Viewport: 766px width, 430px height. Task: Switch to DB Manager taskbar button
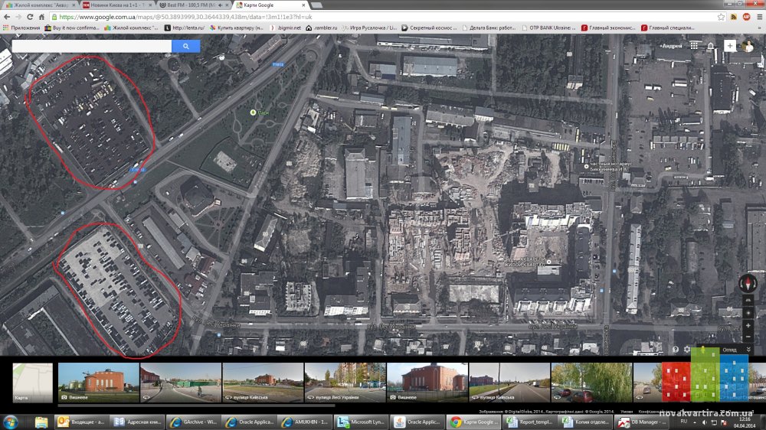pos(643,422)
